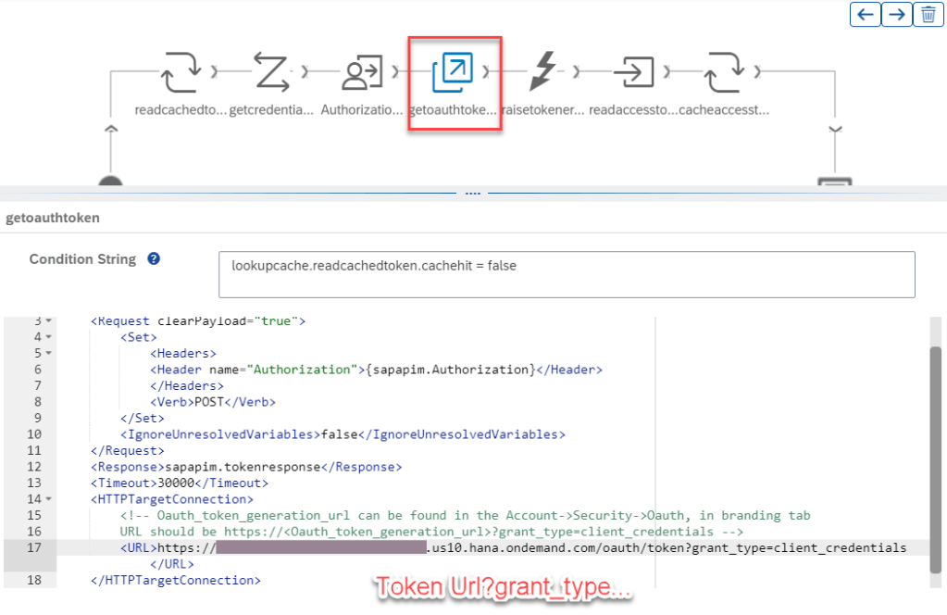Collapse the Set block at line 4
Image resolution: width=947 pixels, height=615 pixels.
coord(48,337)
